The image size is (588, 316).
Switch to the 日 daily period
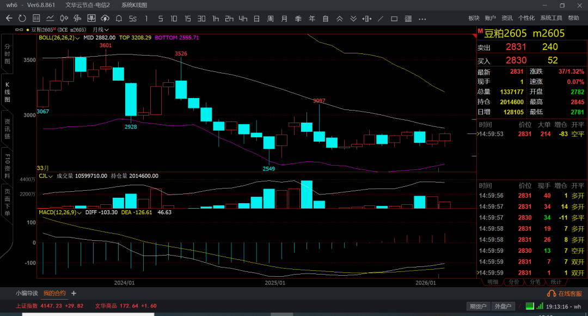256,19
